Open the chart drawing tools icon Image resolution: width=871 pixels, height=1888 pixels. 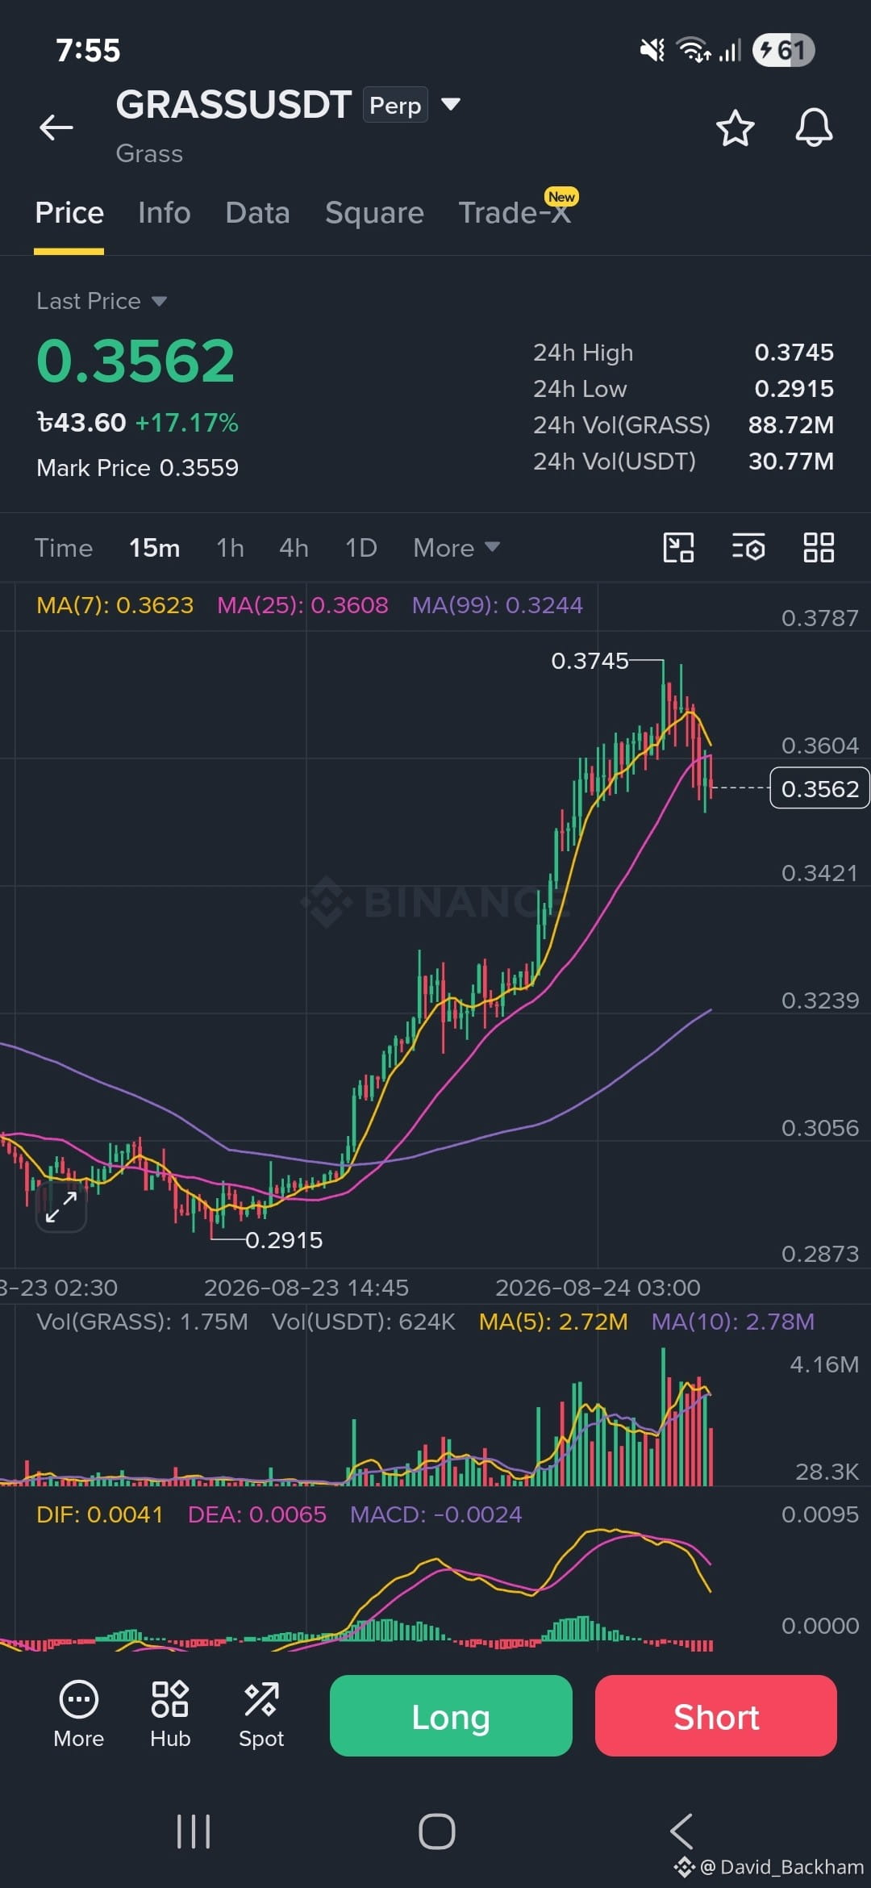(x=678, y=548)
